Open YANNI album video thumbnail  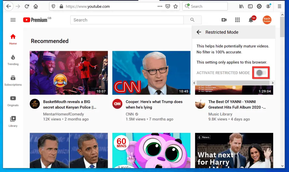234,90
